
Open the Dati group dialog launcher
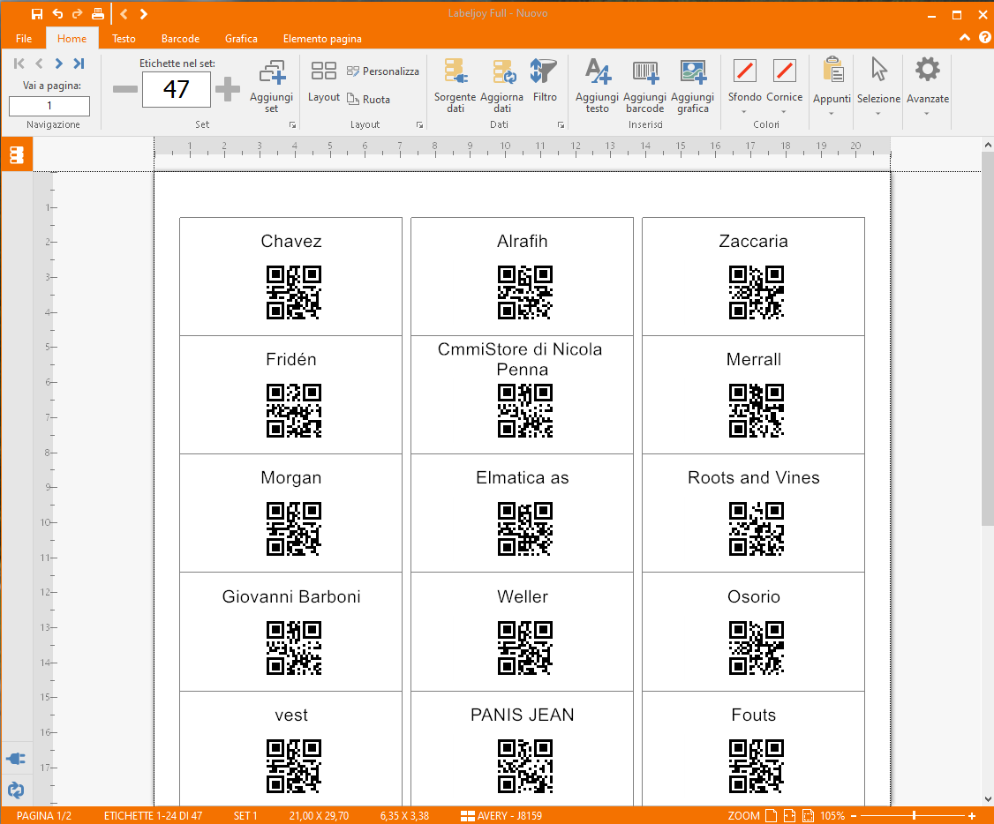561,125
